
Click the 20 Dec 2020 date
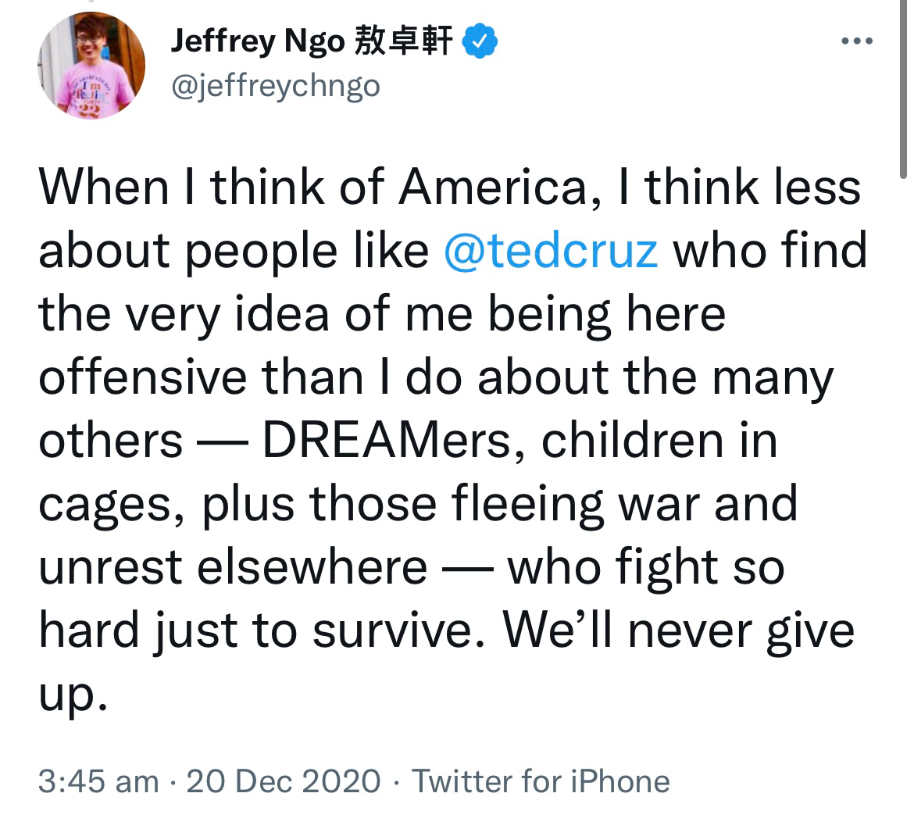[284, 781]
